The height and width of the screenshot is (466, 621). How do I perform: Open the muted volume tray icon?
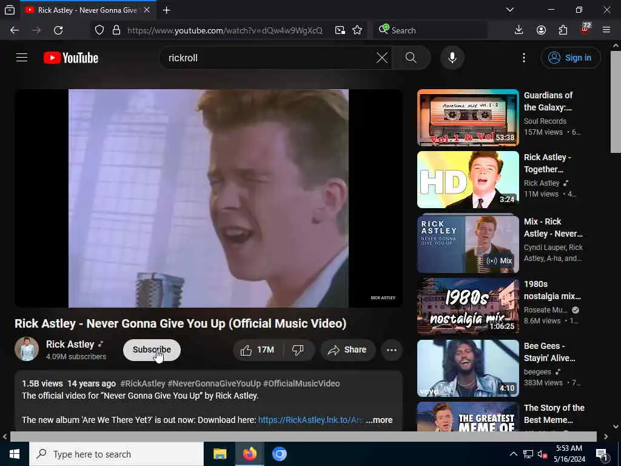pos(543,454)
